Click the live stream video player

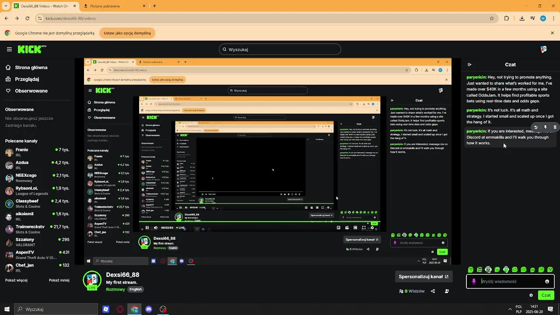coord(267,161)
